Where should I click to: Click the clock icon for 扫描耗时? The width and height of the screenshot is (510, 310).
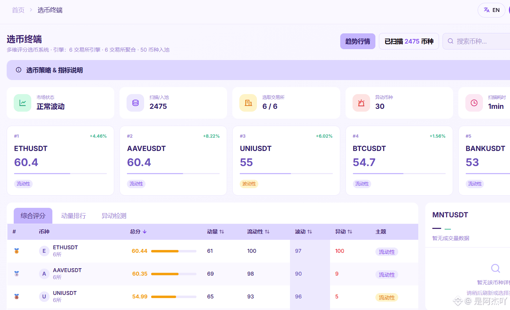pyautogui.click(x=474, y=103)
